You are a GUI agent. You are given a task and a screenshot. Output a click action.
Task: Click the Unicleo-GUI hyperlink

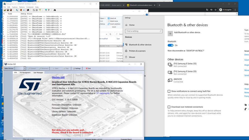coord(58,77)
